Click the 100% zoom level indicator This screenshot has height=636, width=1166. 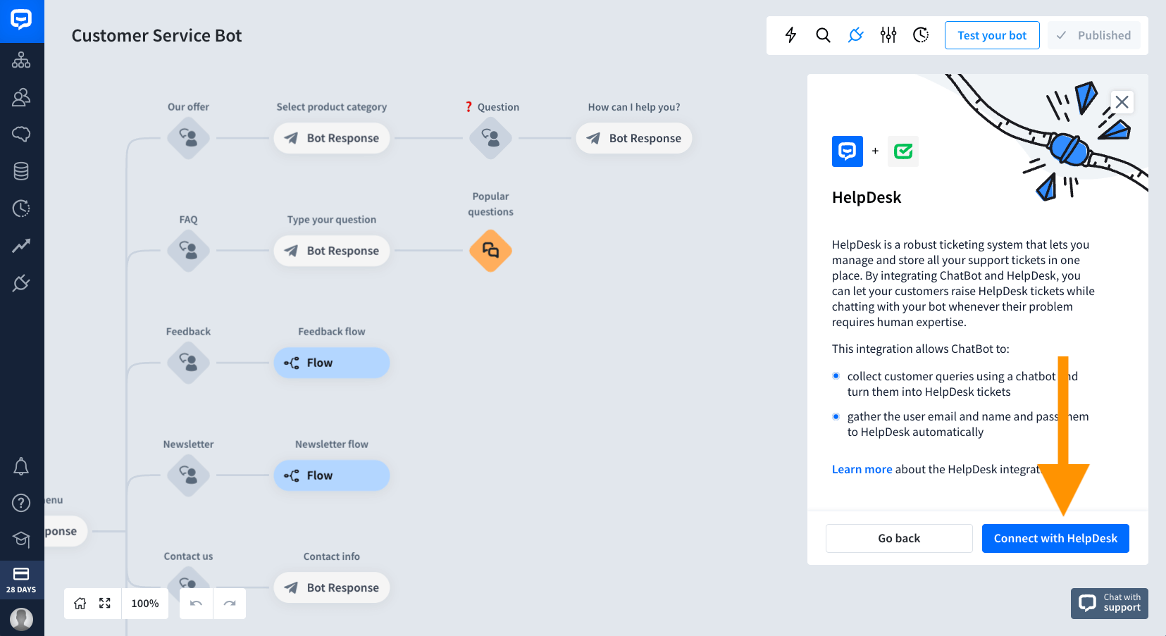click(x=145, y=604)
